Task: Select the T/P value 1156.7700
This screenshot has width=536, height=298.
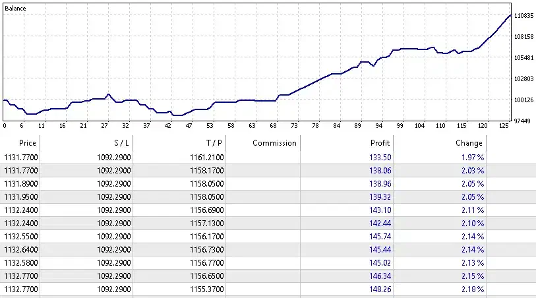Action: pos(206,262)
